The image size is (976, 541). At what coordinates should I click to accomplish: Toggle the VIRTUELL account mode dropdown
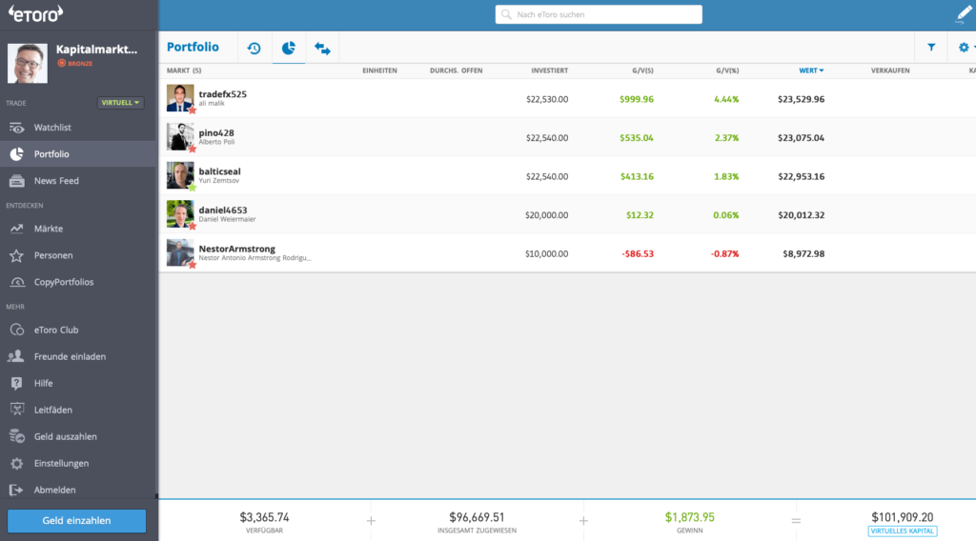click(x=120, y=103)
